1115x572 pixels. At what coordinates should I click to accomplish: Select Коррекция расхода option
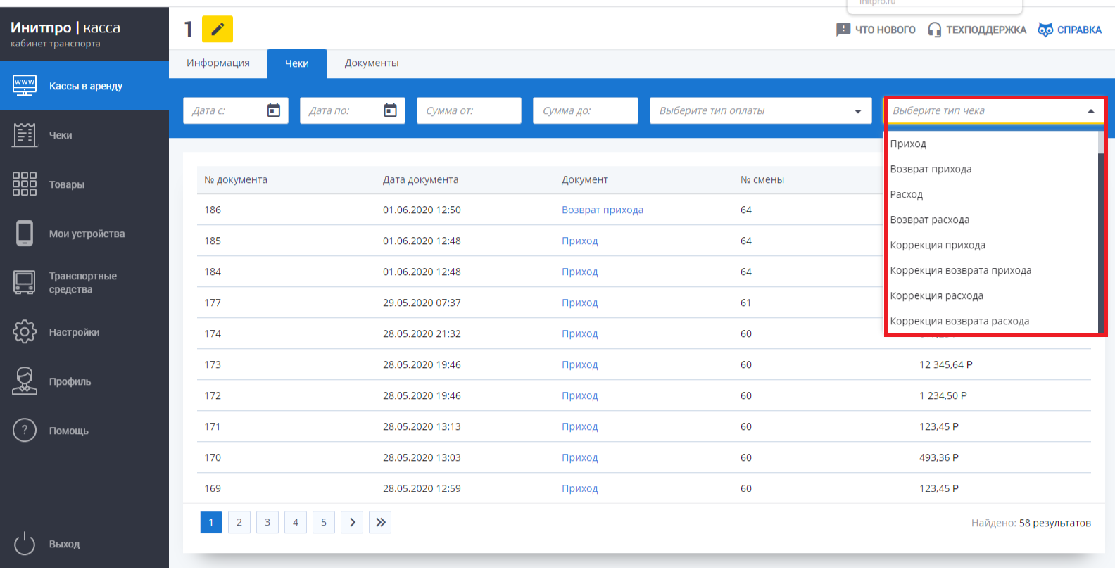point(993,295)
